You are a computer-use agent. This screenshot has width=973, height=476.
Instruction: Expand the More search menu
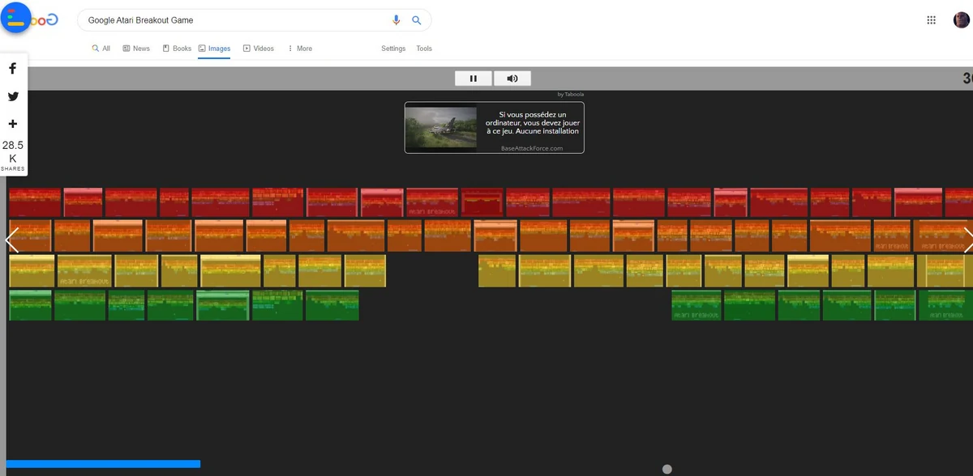click(x=300, y=49)
